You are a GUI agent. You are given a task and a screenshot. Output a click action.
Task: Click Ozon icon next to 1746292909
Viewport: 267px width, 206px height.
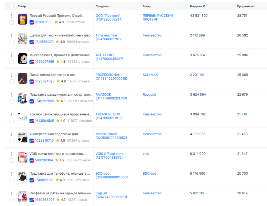32,101
